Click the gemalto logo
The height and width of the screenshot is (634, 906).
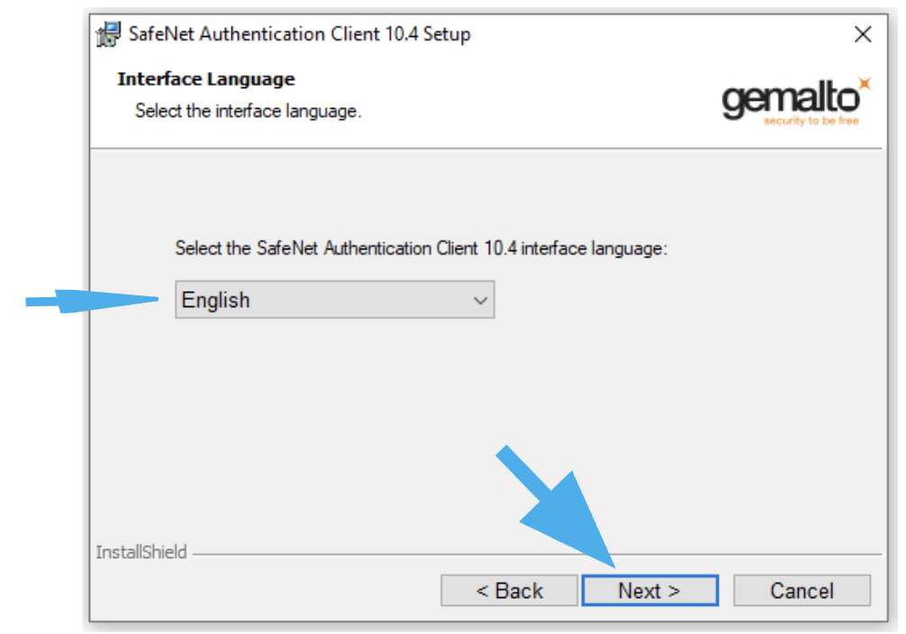795,101
